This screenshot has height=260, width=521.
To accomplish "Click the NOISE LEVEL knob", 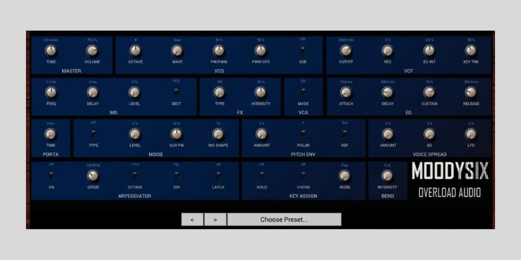I will (134, 134).
